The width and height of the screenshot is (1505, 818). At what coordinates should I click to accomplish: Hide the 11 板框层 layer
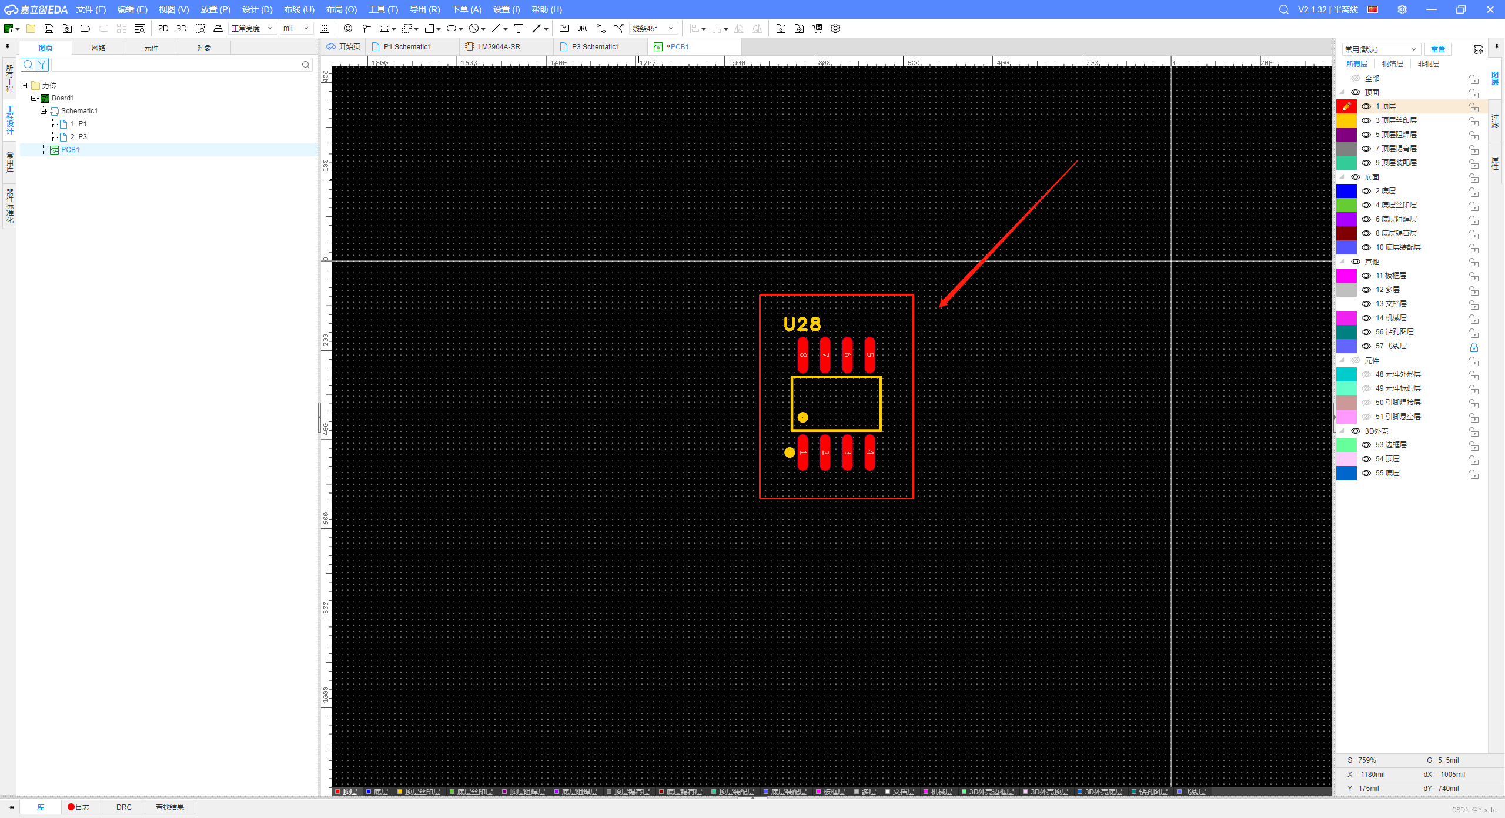coord(1366,276)
